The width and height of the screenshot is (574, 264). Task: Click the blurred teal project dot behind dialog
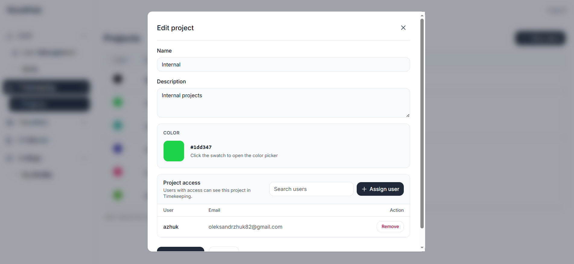pos(118,125)
